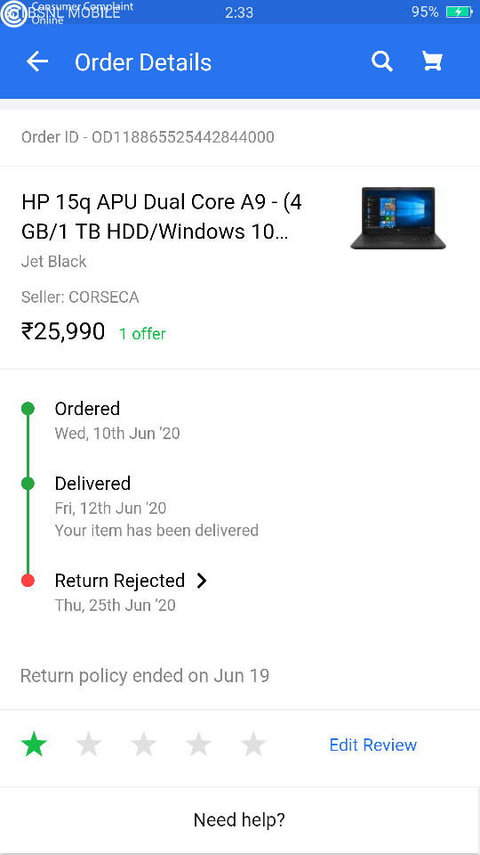Click the red Return Rejected status dot
The height and width of the screenshot is (855, 480).
point(28,581)
